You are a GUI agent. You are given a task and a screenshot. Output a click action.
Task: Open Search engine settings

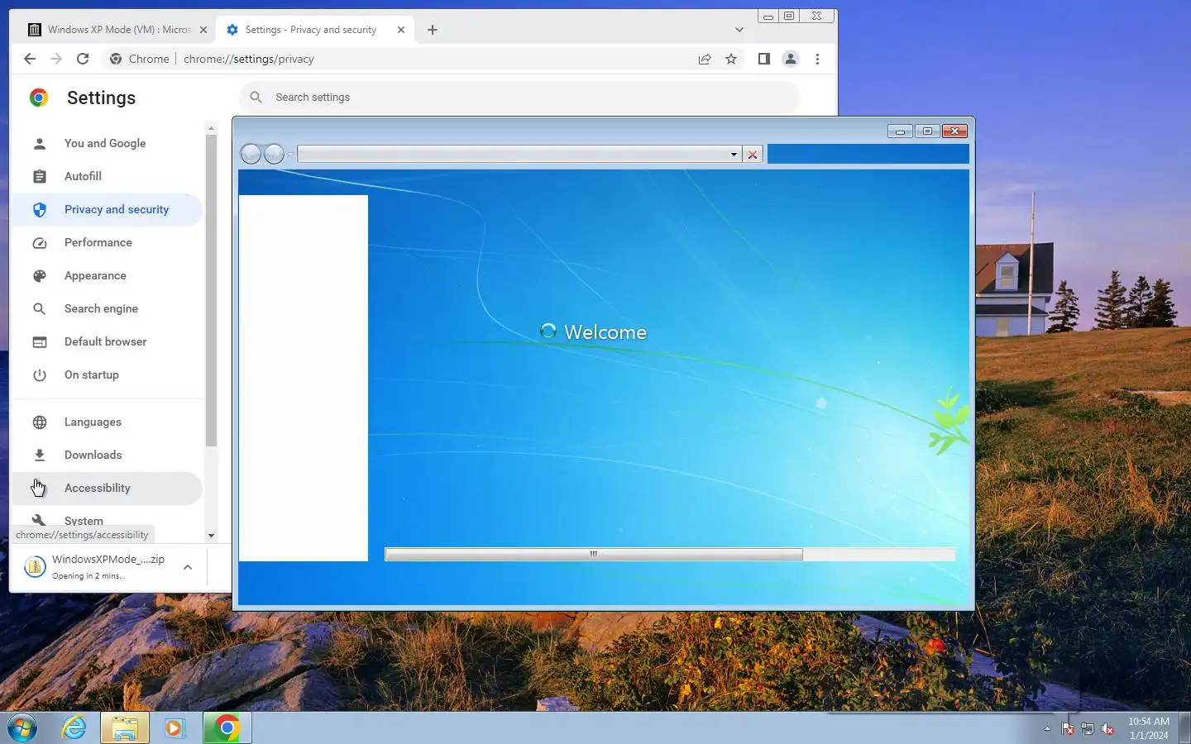[108, 308]
